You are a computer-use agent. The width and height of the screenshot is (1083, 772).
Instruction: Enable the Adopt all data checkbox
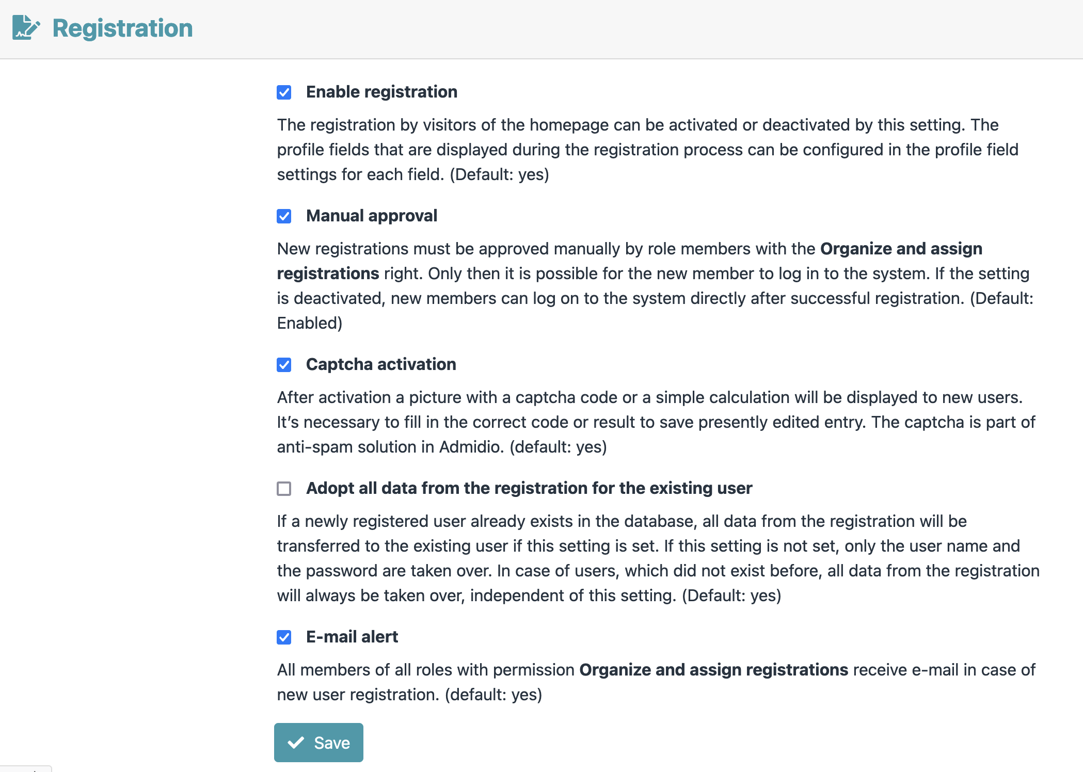tap(284, 489)
